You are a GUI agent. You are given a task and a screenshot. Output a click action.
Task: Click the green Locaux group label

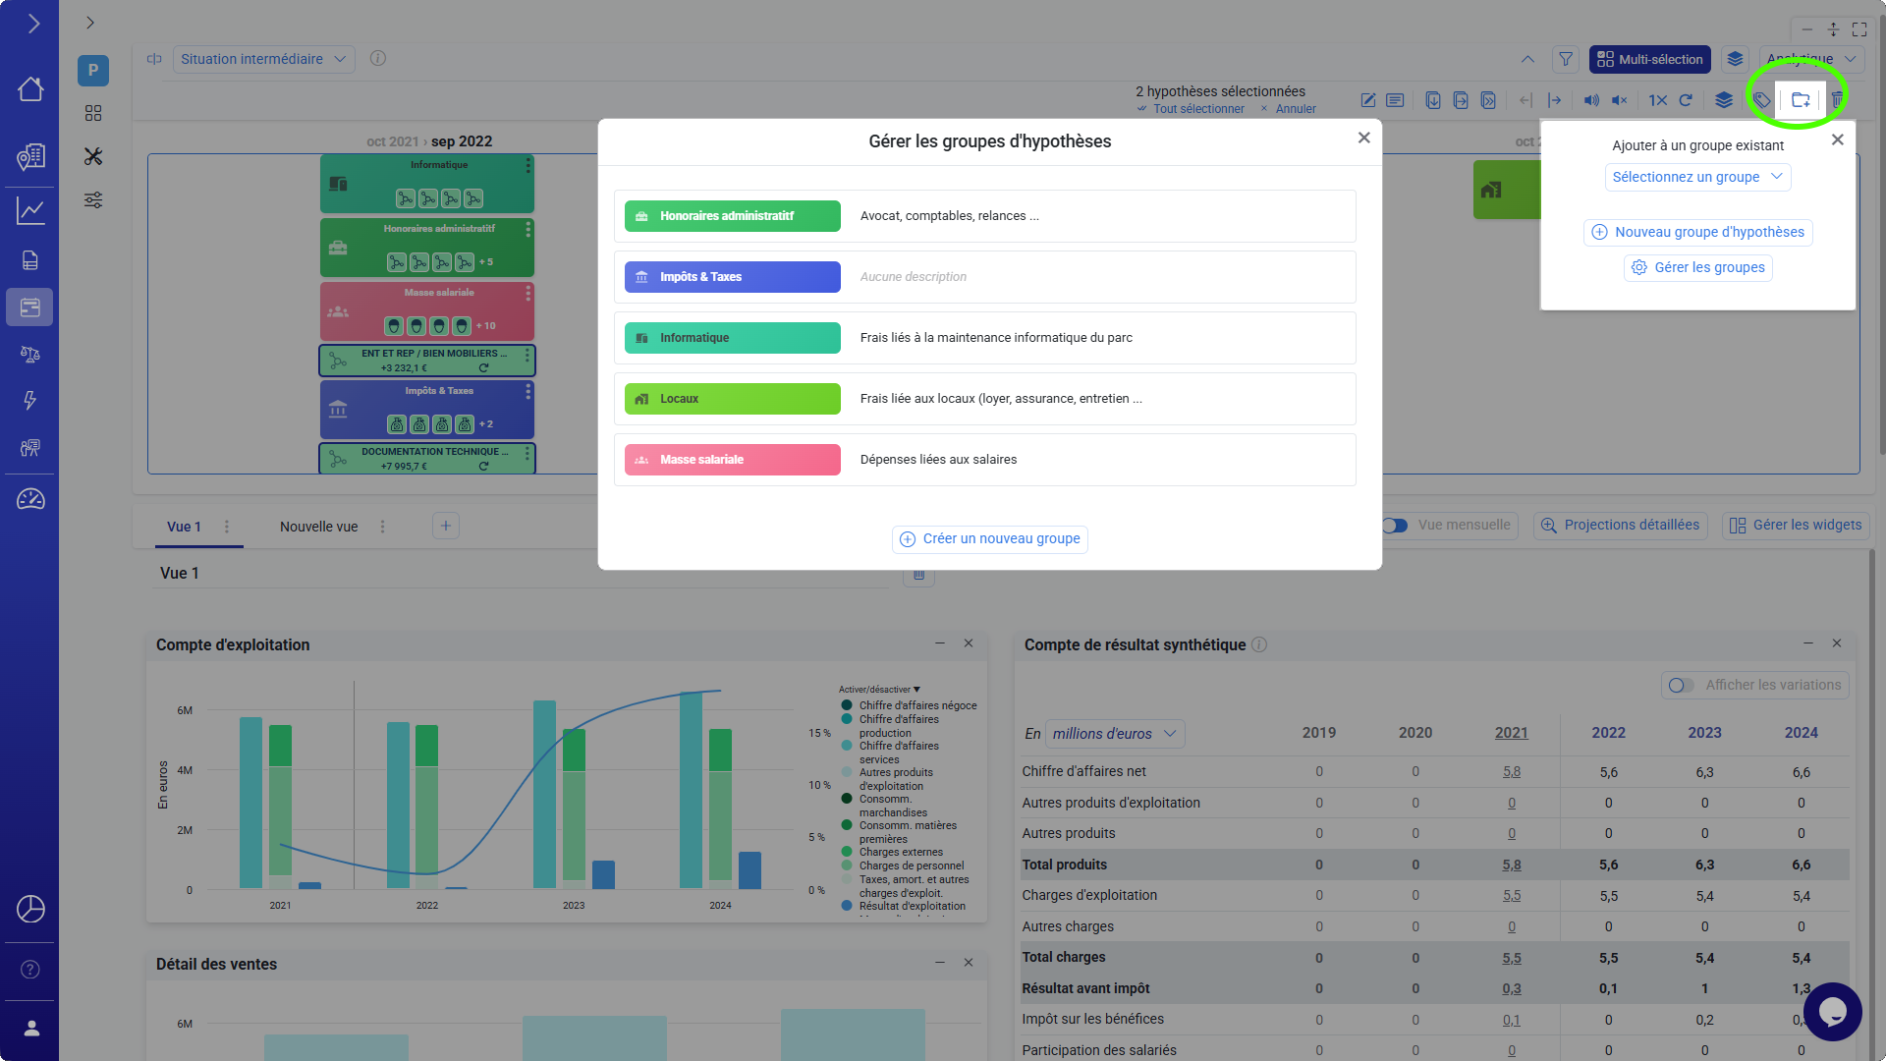pyautogui.click(x=732, y=399)
